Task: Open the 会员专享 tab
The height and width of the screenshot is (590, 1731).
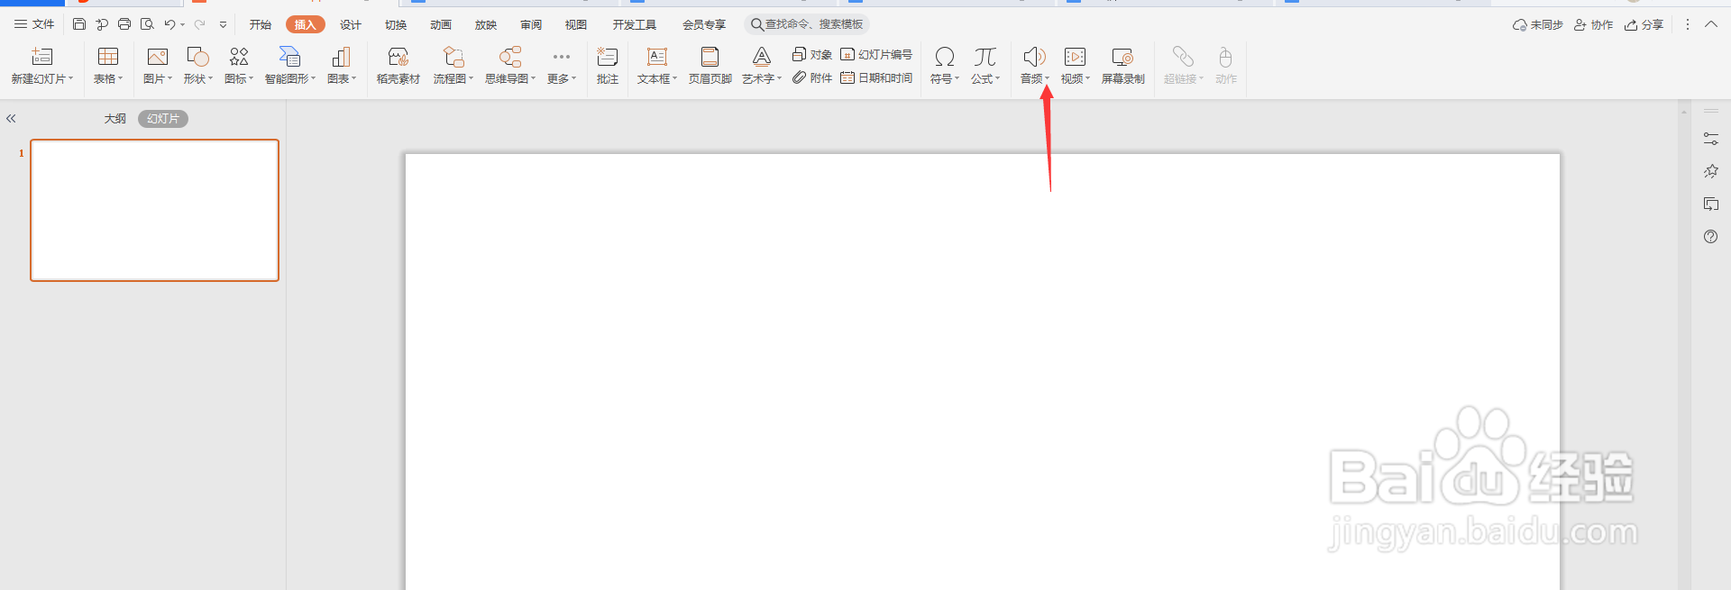Action: click(704, 24)
